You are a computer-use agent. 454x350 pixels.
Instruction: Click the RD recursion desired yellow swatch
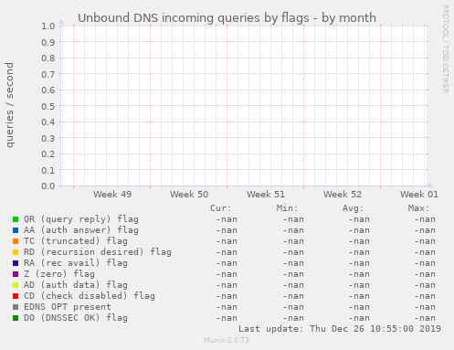pos(16,252)
